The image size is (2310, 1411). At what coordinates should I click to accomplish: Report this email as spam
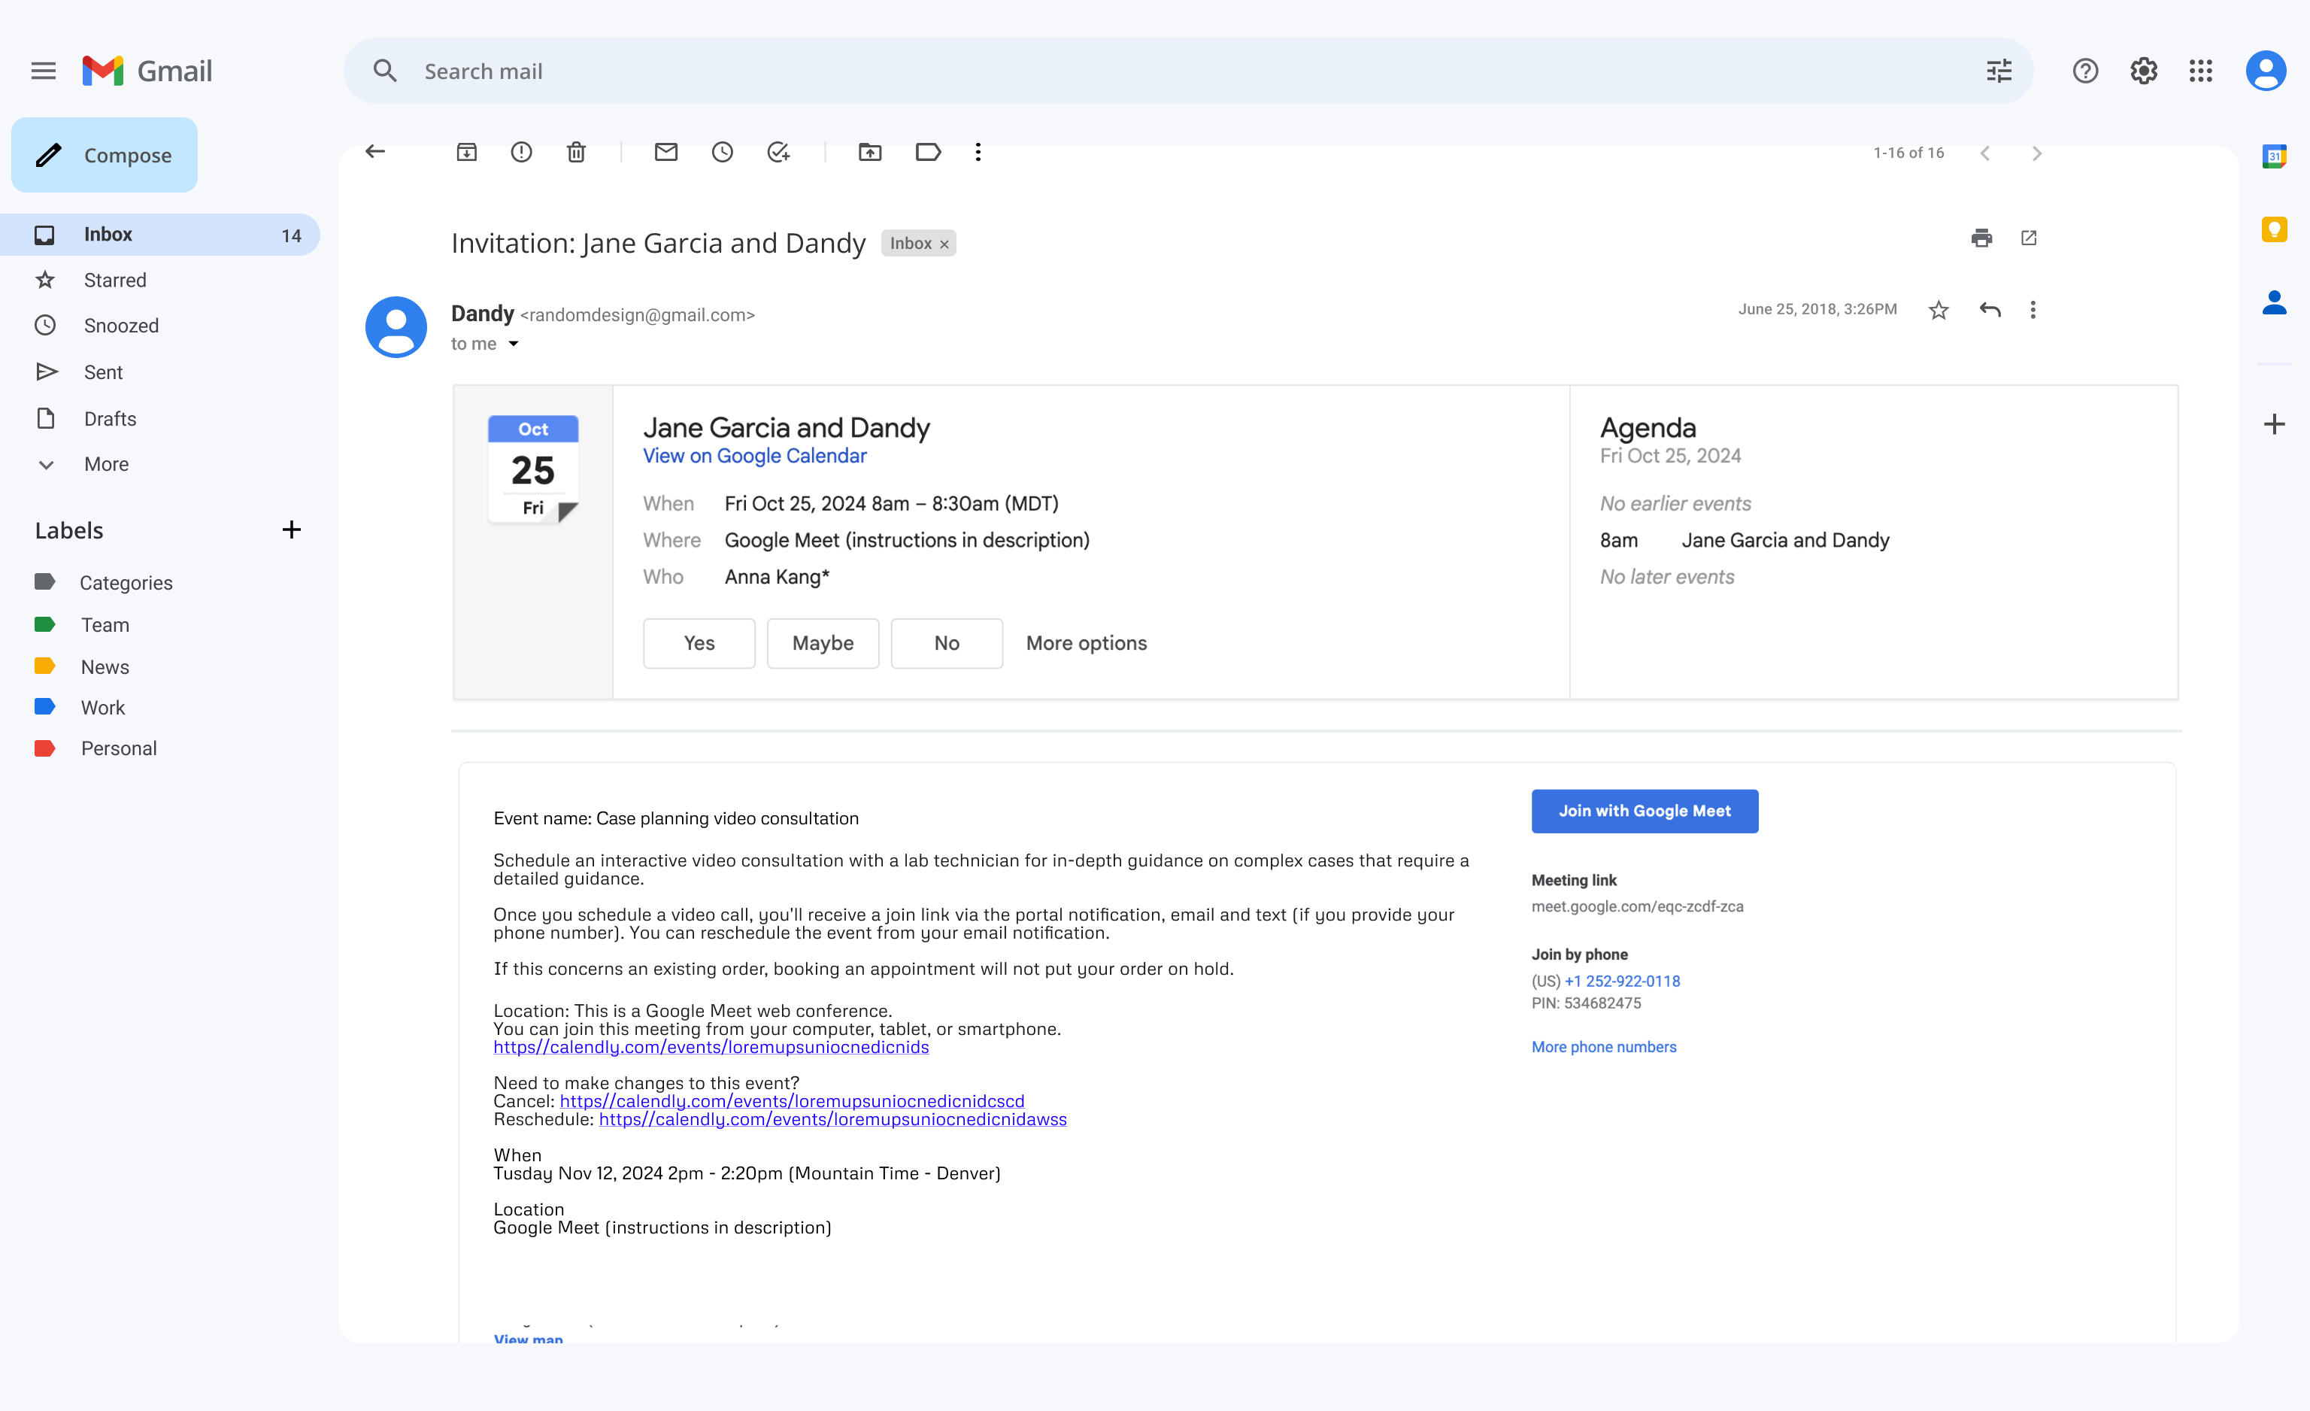pyautogui.click(x=521, y=152)
